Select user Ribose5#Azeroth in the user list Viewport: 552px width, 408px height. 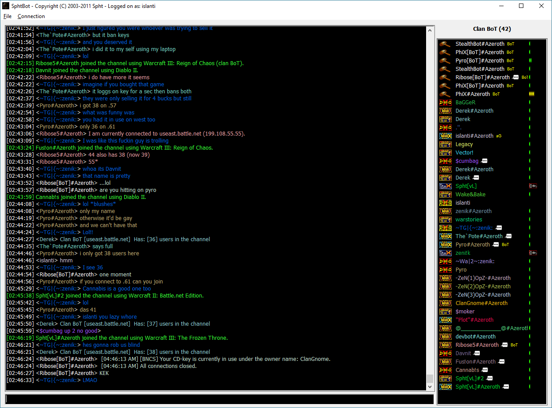click(477, 345)
